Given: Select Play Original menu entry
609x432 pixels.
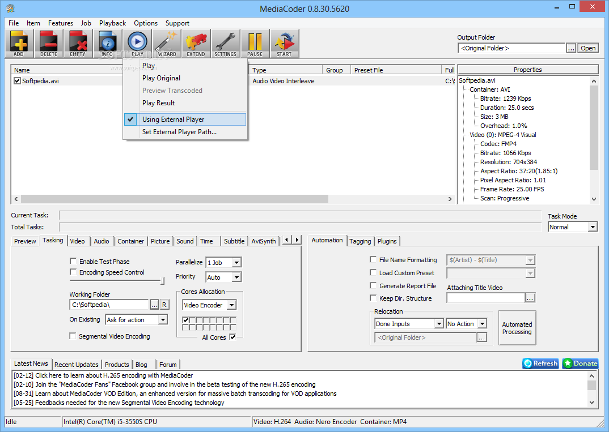Looking at the screenshot, I should (x=161, y=78).
